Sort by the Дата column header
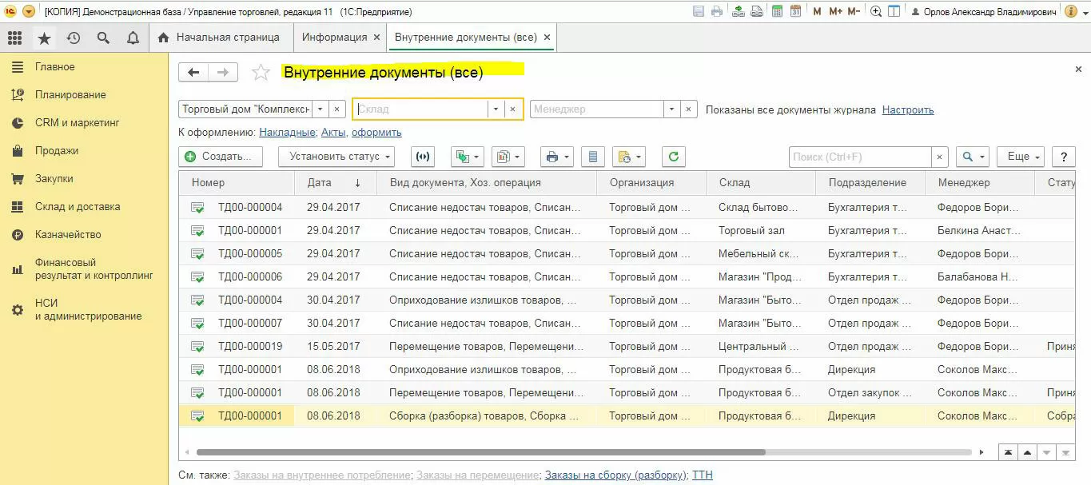Screen dimensions: 1091x485 point(334,183)
